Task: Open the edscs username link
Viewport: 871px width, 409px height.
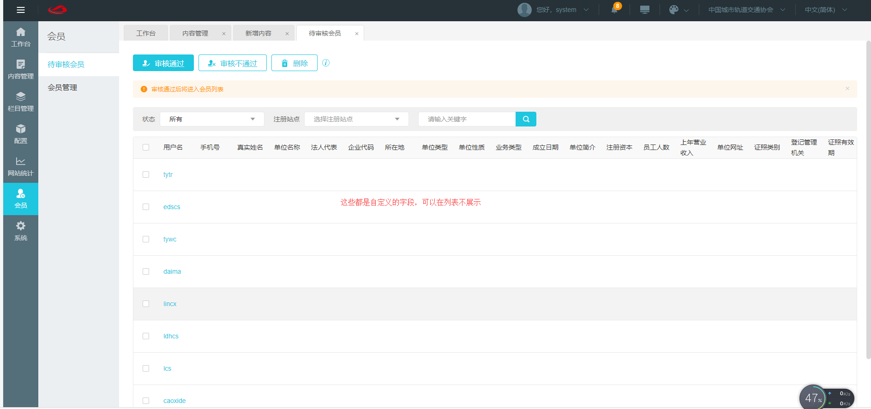Action: 172,207
